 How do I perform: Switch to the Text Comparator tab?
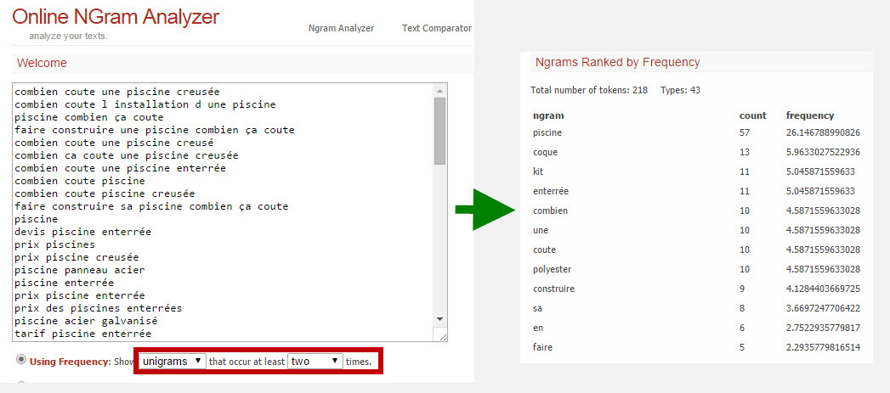point(436,28)
